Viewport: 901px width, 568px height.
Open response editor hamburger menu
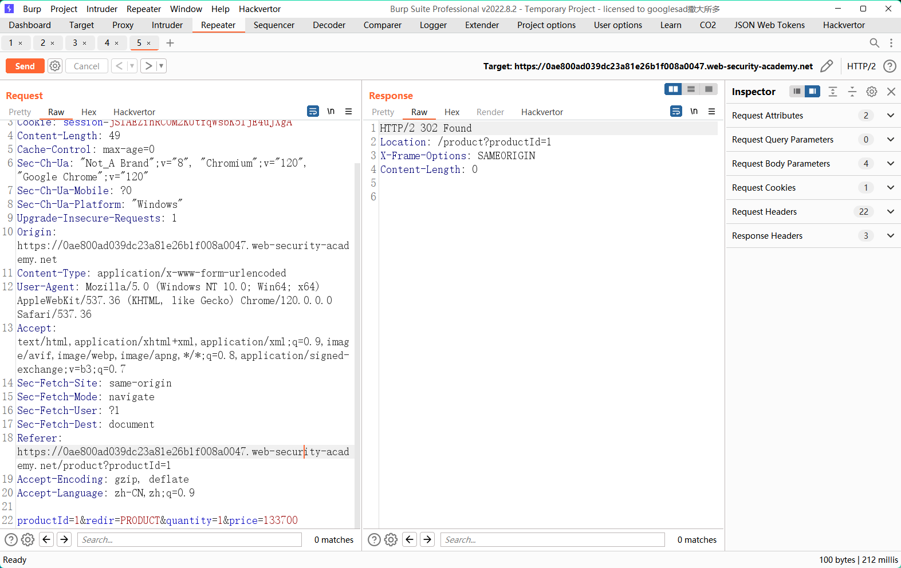pyautogui.click(x=711, y=112)
